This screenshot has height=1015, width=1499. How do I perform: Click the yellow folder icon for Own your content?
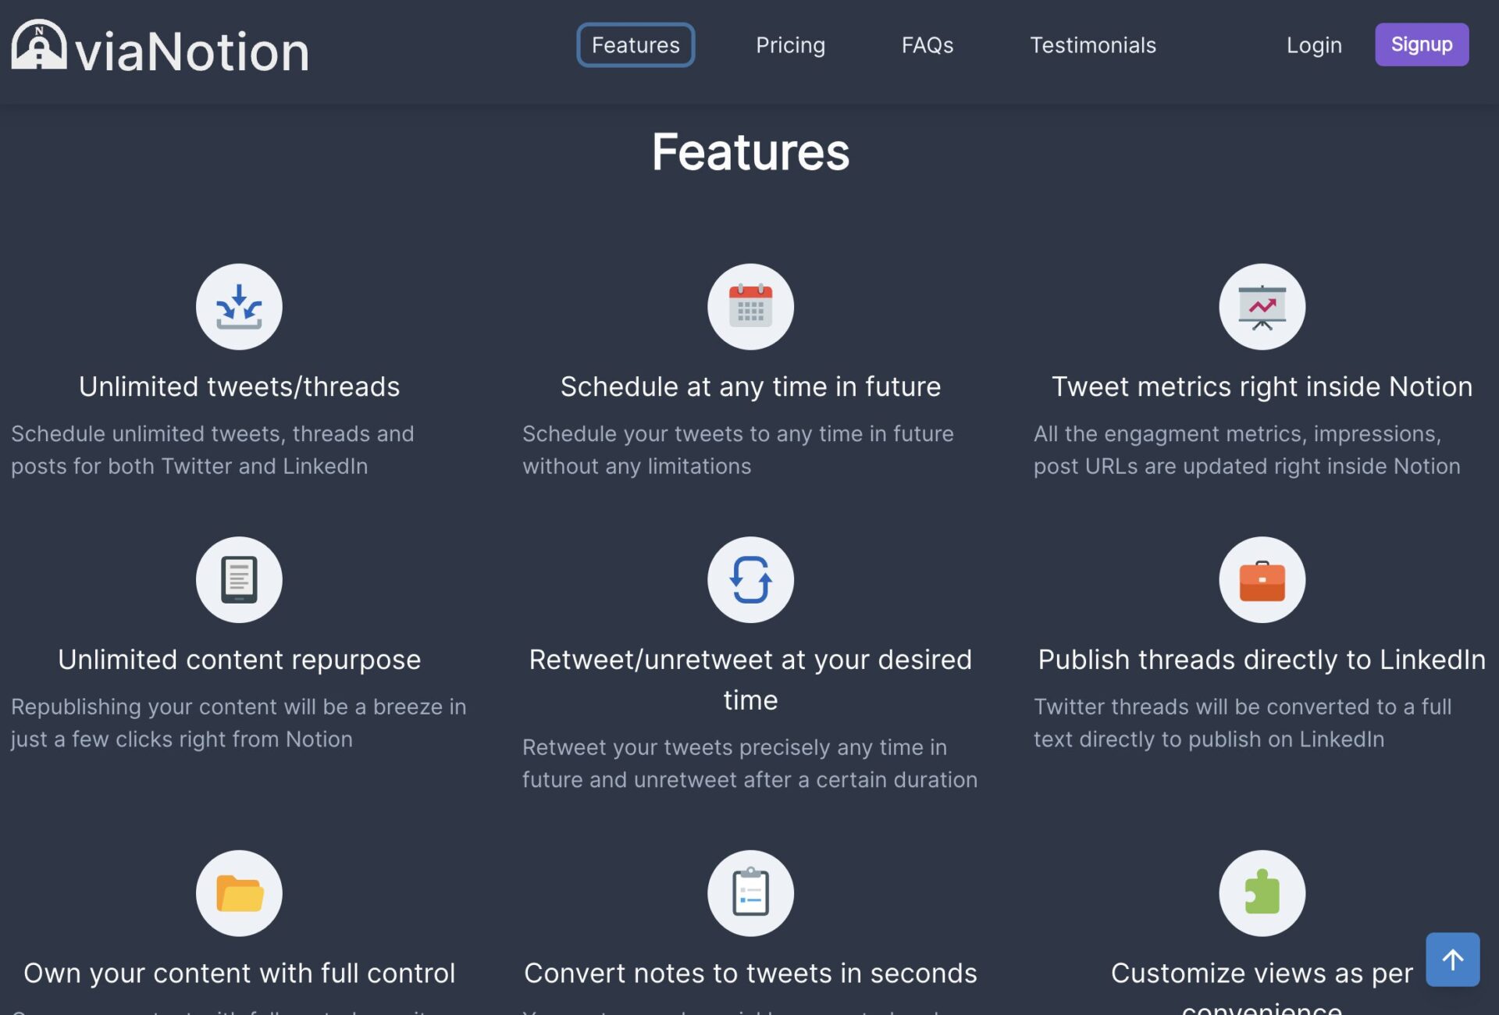pyautogui.click(x=239, y=893)
